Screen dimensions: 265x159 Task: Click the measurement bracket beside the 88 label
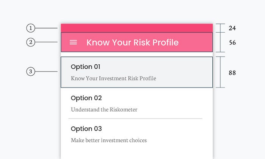220,72
